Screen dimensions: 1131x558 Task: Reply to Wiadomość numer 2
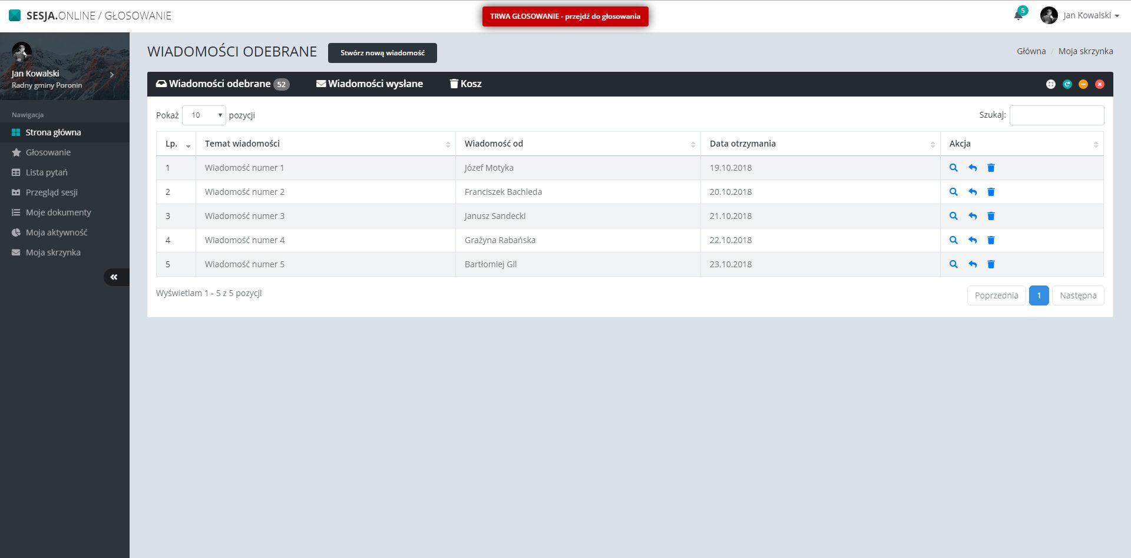pos(972,192)
